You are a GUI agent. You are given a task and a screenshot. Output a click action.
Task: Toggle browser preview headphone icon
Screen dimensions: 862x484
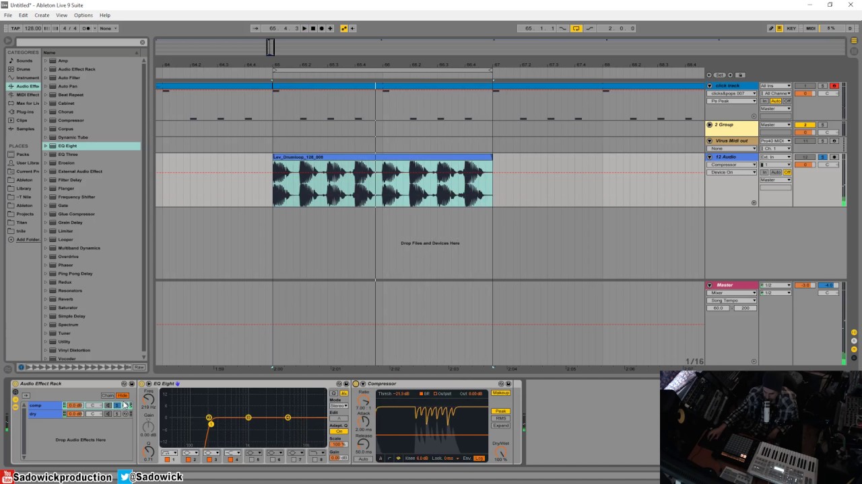21,367
